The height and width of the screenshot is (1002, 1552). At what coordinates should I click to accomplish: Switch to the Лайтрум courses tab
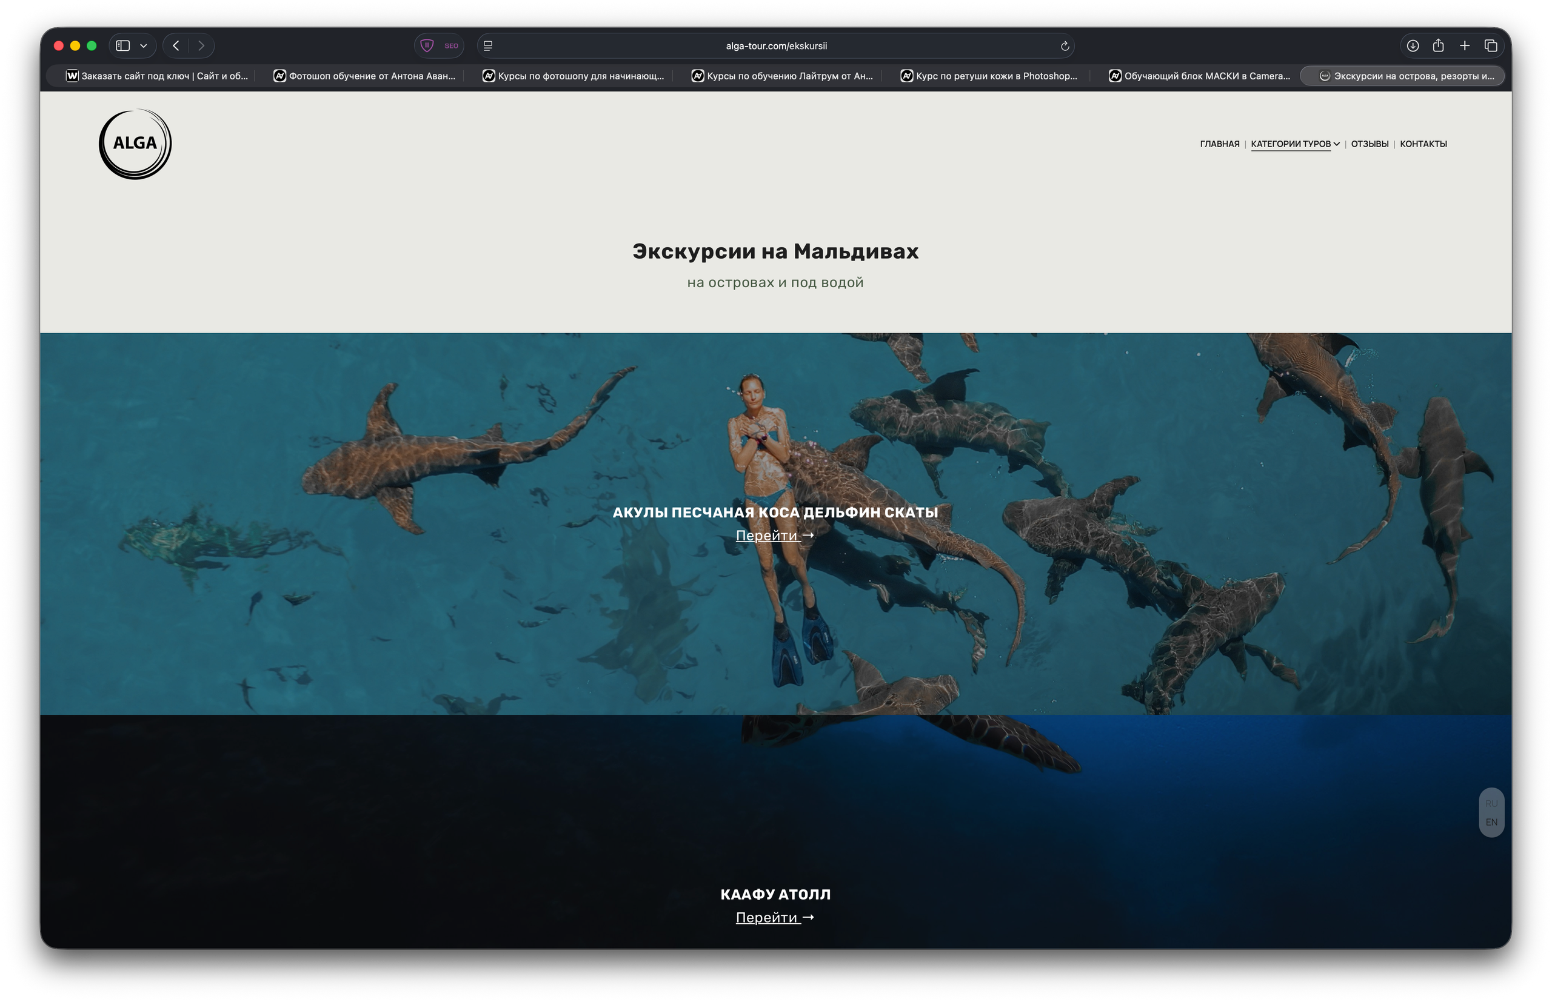[x=781, y=76]
